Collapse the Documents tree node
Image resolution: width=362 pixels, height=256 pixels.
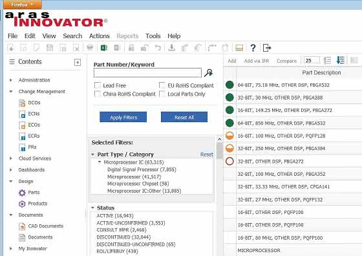click(10, 215)
